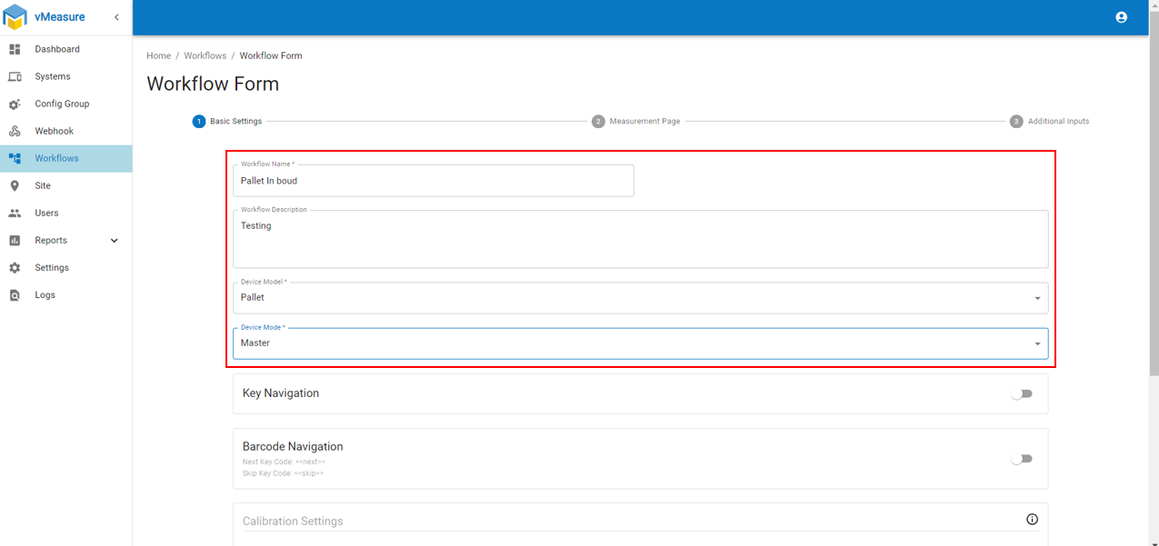Enable the Barcode Navigation switch

1022,459
